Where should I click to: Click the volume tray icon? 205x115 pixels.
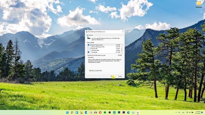190,112
